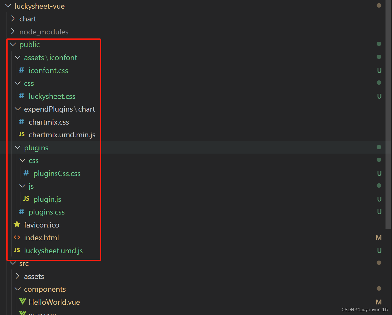Expand the node_modules folder

tap(13, 32)
